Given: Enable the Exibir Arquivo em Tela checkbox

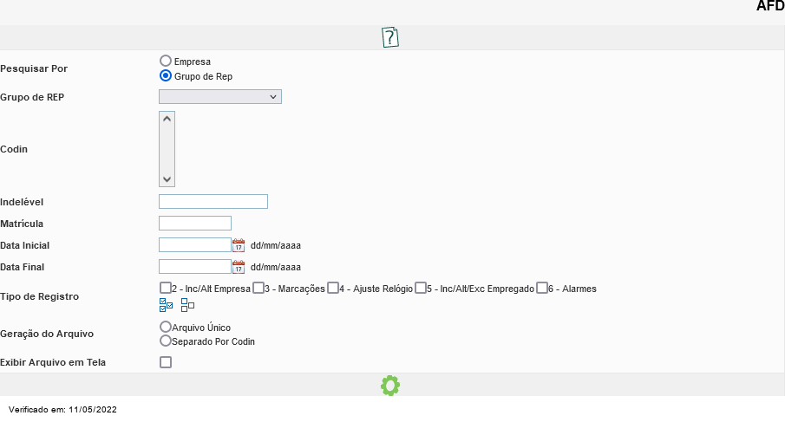Looking at the screenshot, I should pos(165,362).
